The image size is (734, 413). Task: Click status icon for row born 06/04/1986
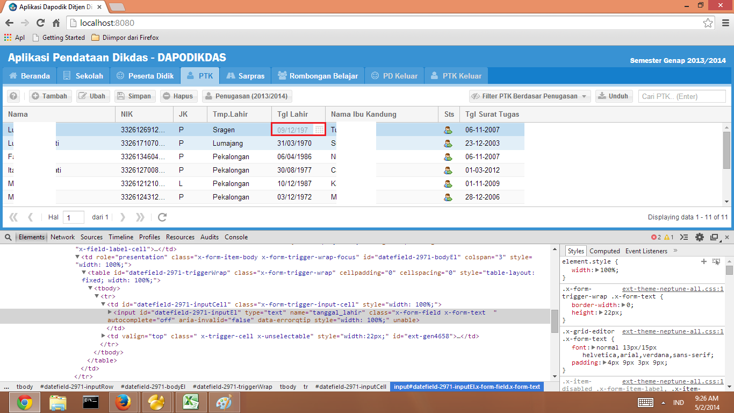point(448,156)
